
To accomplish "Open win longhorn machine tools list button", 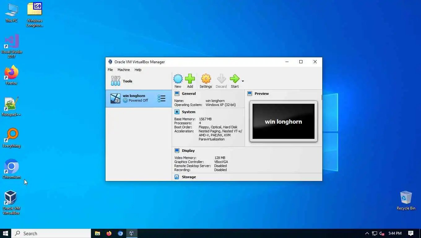I will pyautogui.click(x=162, y=99).
